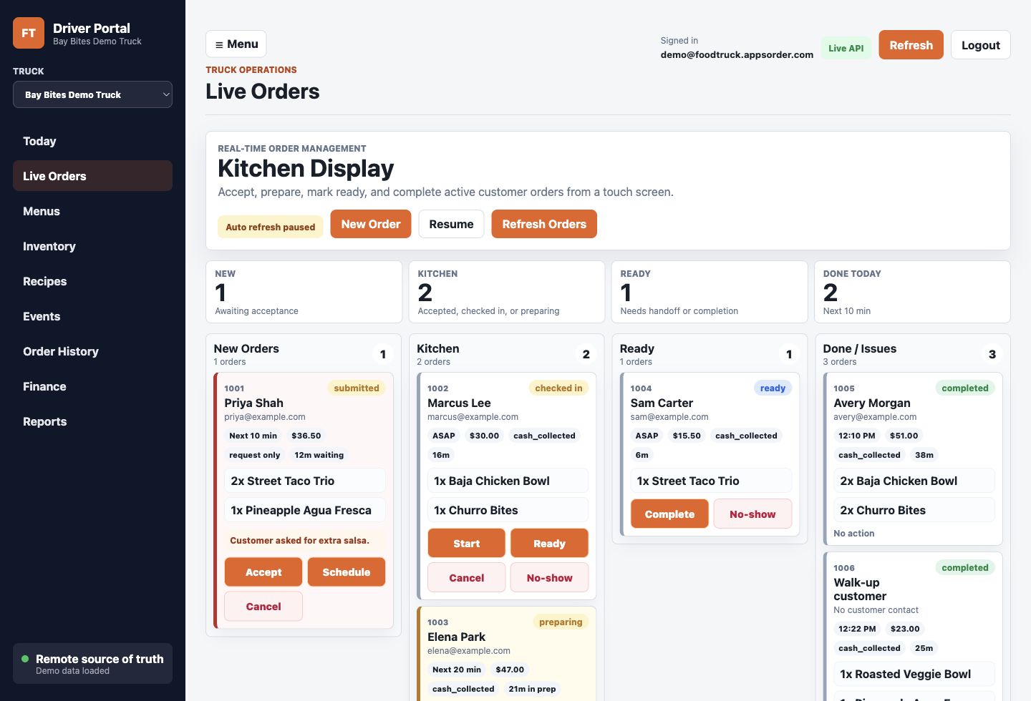The width and height of the screenshot is (1031, 701).
Task: Navigate to Recipes
Action: 92,281
